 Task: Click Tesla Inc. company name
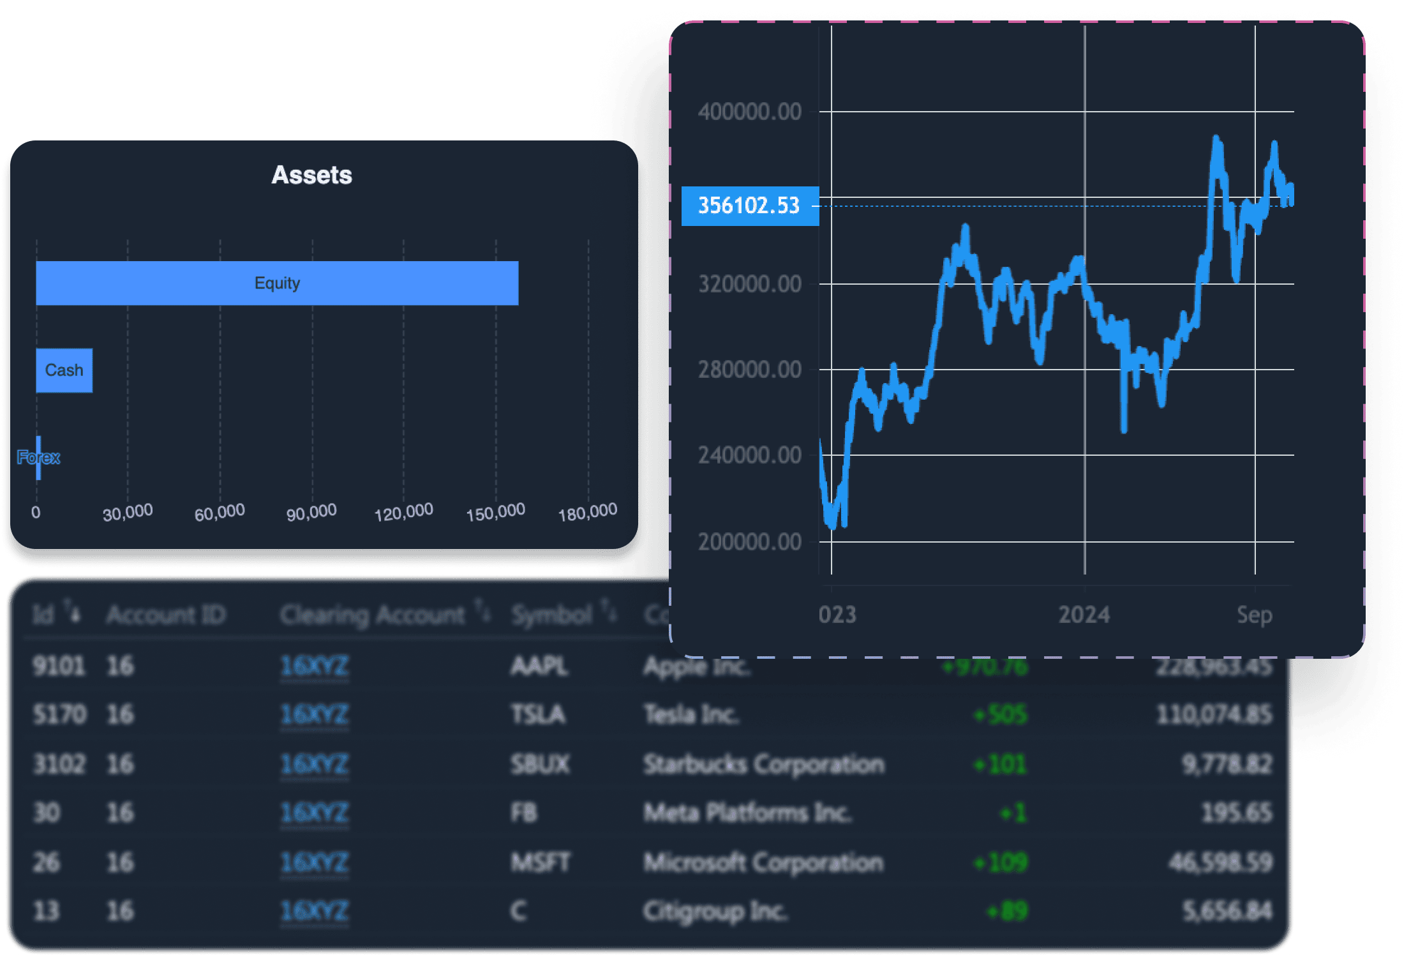click(x=691, y=714)
